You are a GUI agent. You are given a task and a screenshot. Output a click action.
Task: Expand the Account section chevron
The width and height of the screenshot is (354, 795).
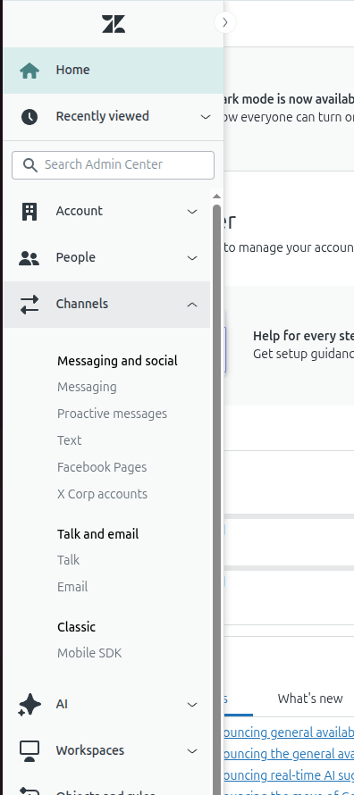click(192, 212)
